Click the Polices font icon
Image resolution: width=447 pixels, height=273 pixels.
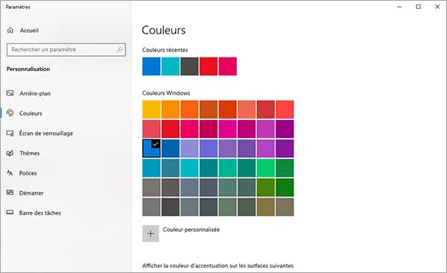coord(10,173)
